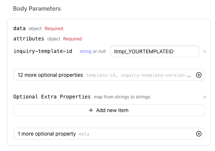Select the "attributes" parameter name

29,39
